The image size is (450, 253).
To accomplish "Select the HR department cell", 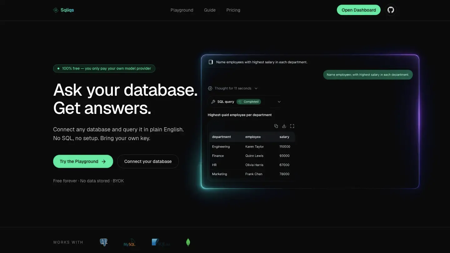I will pyautogui.click(x=214, y=165).
